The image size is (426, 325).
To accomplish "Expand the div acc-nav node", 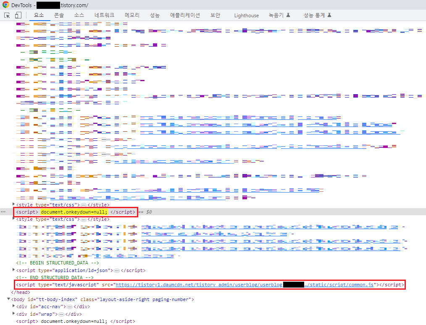I will [x=13, y=306].
